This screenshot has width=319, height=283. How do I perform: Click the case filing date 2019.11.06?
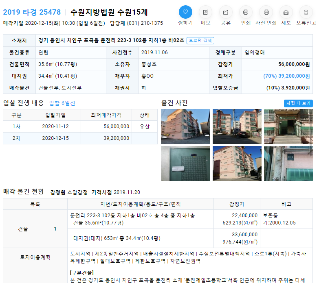tap(154, 52)
